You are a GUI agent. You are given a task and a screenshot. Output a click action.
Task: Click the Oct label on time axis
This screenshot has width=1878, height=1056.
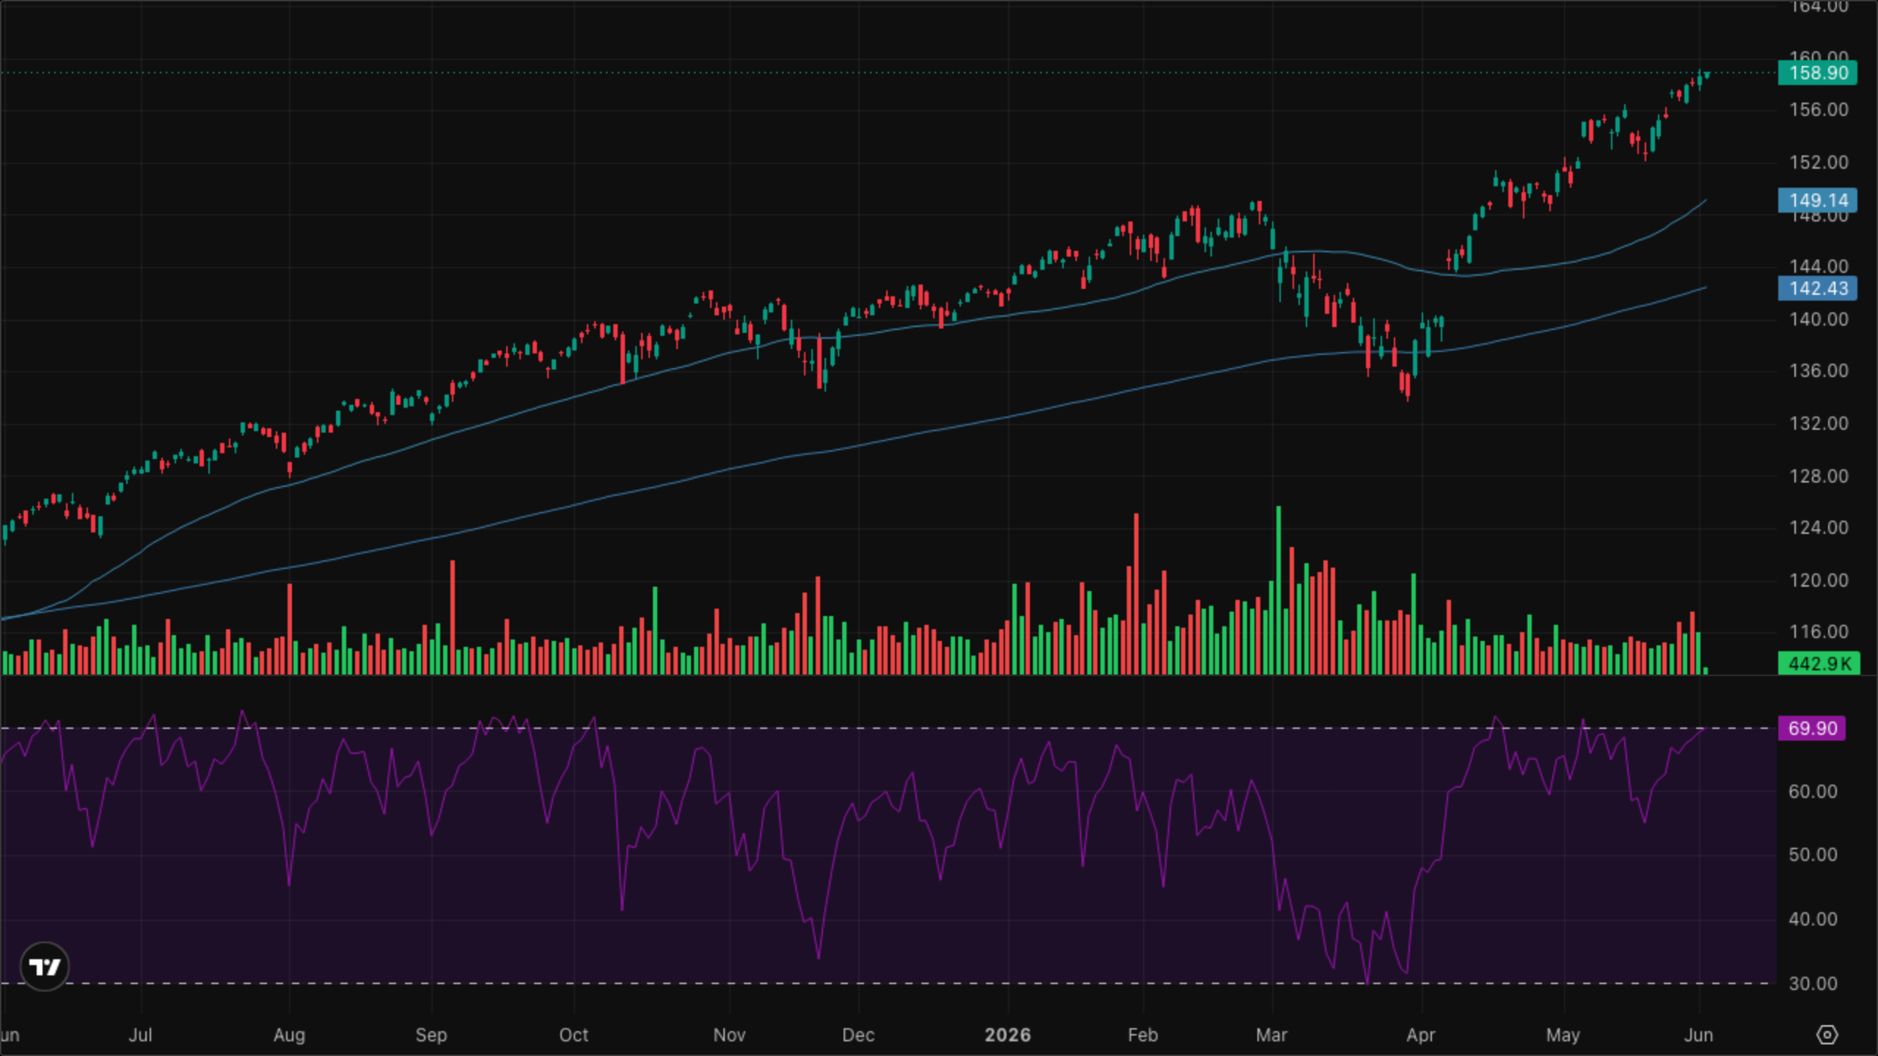[x=574, y=1035]
